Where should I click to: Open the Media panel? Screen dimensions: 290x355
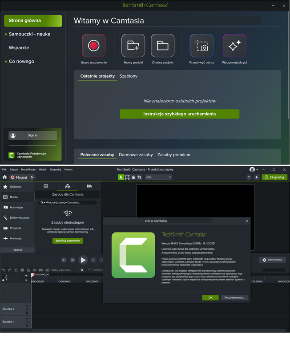tap(17, 197)
